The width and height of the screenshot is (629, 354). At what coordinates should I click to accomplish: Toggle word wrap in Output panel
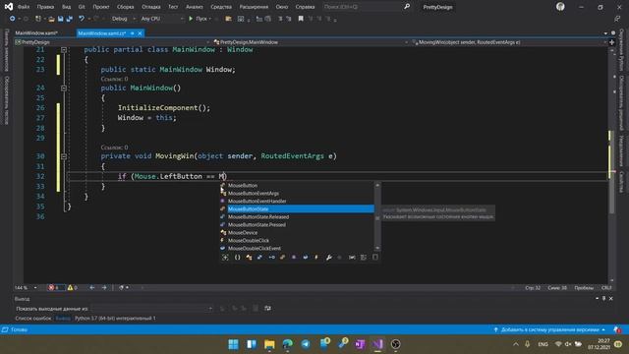(x=267, y=308)
